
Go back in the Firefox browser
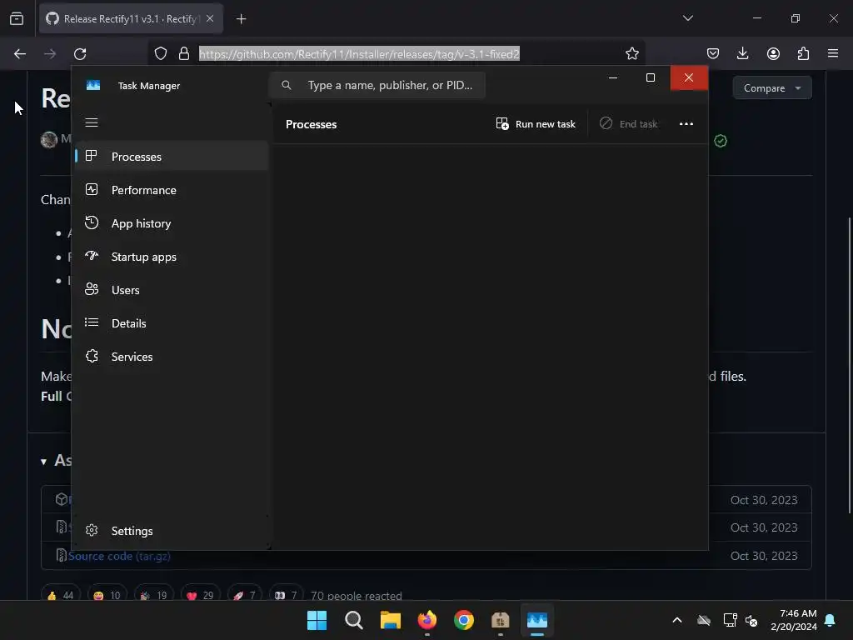tap(20, 54)
